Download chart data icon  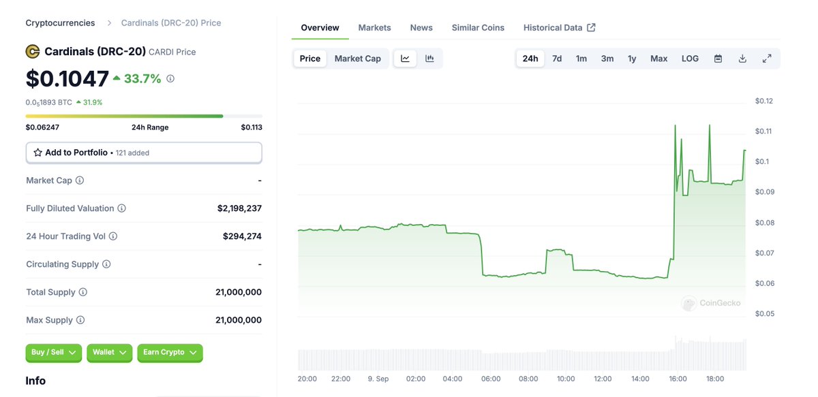pos(742,59)
